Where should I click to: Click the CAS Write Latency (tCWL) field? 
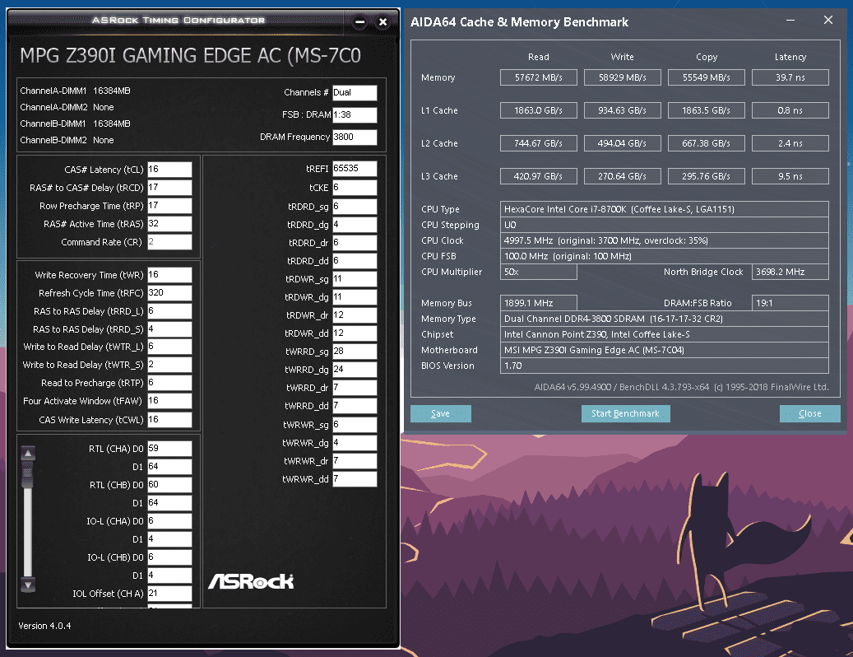coord(169,420)
